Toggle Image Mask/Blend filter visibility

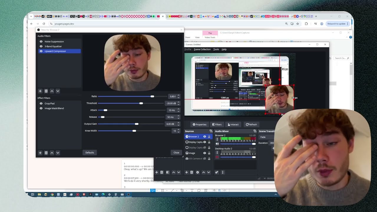(41, 108)
